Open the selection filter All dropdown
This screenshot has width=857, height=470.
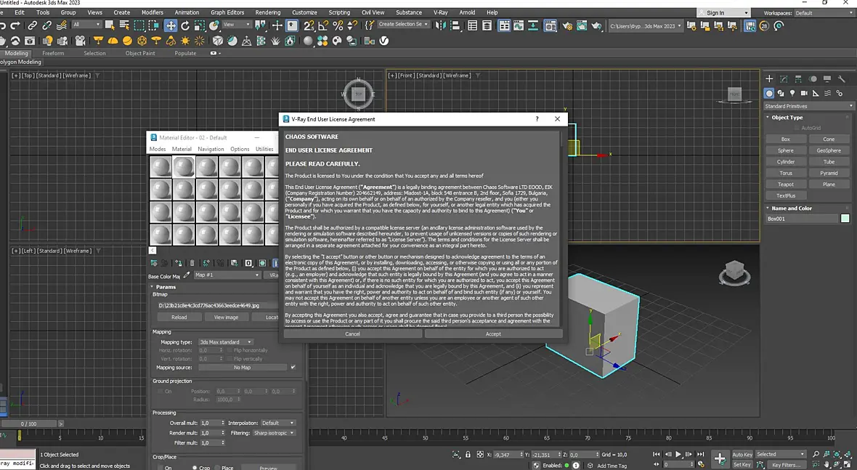[86, 25]
